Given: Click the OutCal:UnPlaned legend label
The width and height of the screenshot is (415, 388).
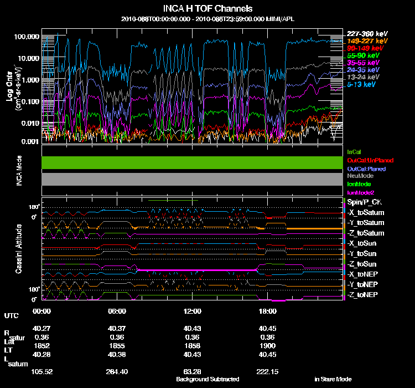Looking at the screenshot, I should [370, 160].
